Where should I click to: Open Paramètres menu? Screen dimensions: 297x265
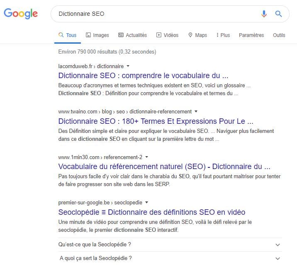(251, 35)
